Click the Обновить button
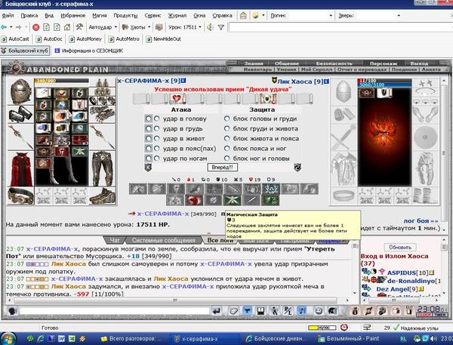Viewport: 453px width, 345px height. [x=400, y=248]
